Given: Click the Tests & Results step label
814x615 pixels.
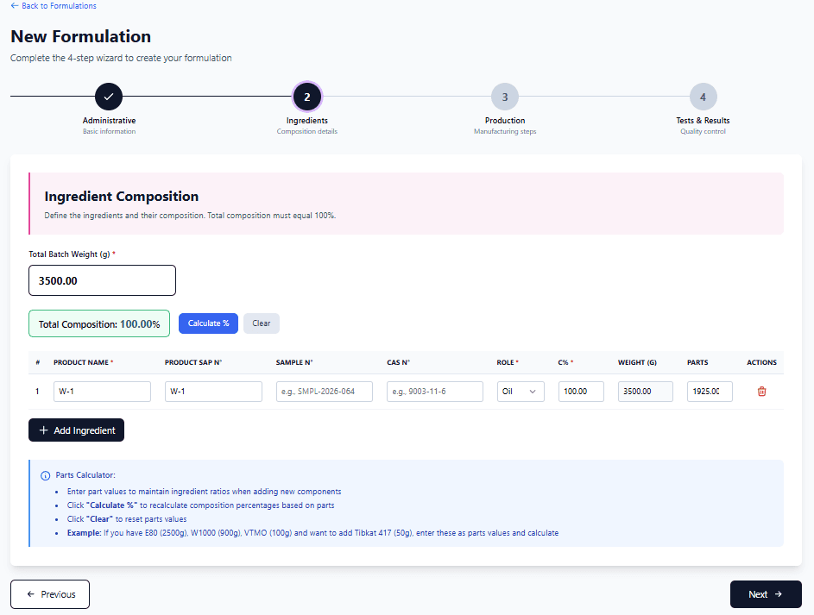Looking at the screenshot, I should tap(703, 120).
